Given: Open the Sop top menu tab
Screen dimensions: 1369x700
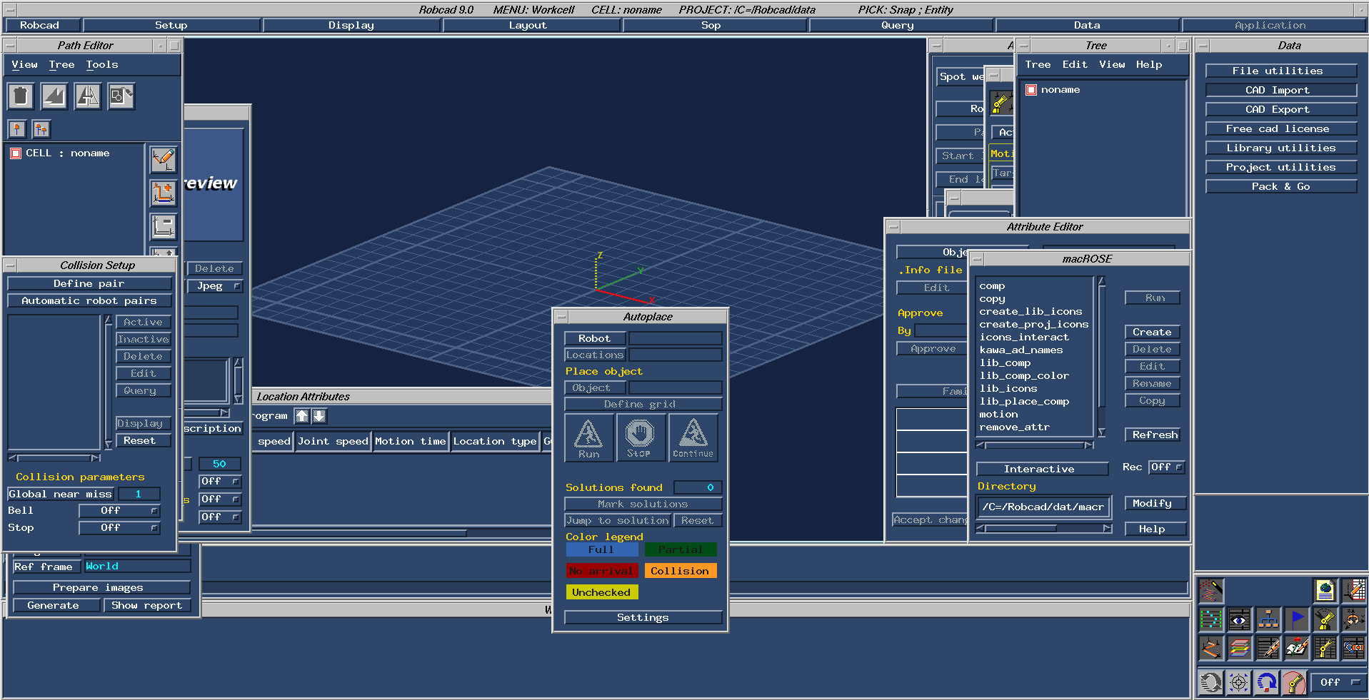Looking at the screenshot, I should [715, 25].
